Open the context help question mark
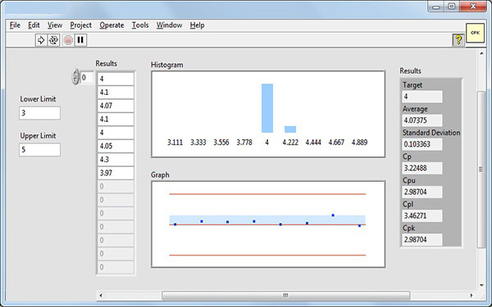The height and width of the screenshot is (307, 492). (x=458, y=40)
